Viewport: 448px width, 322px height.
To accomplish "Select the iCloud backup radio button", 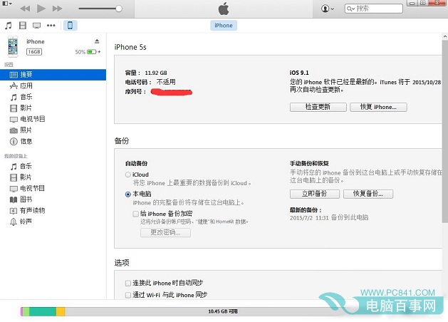I will point(128,175).
